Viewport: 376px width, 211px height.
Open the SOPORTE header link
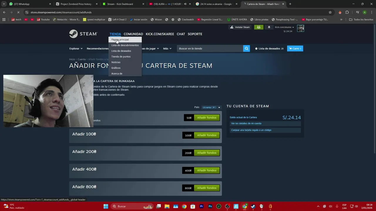[195, 34]
